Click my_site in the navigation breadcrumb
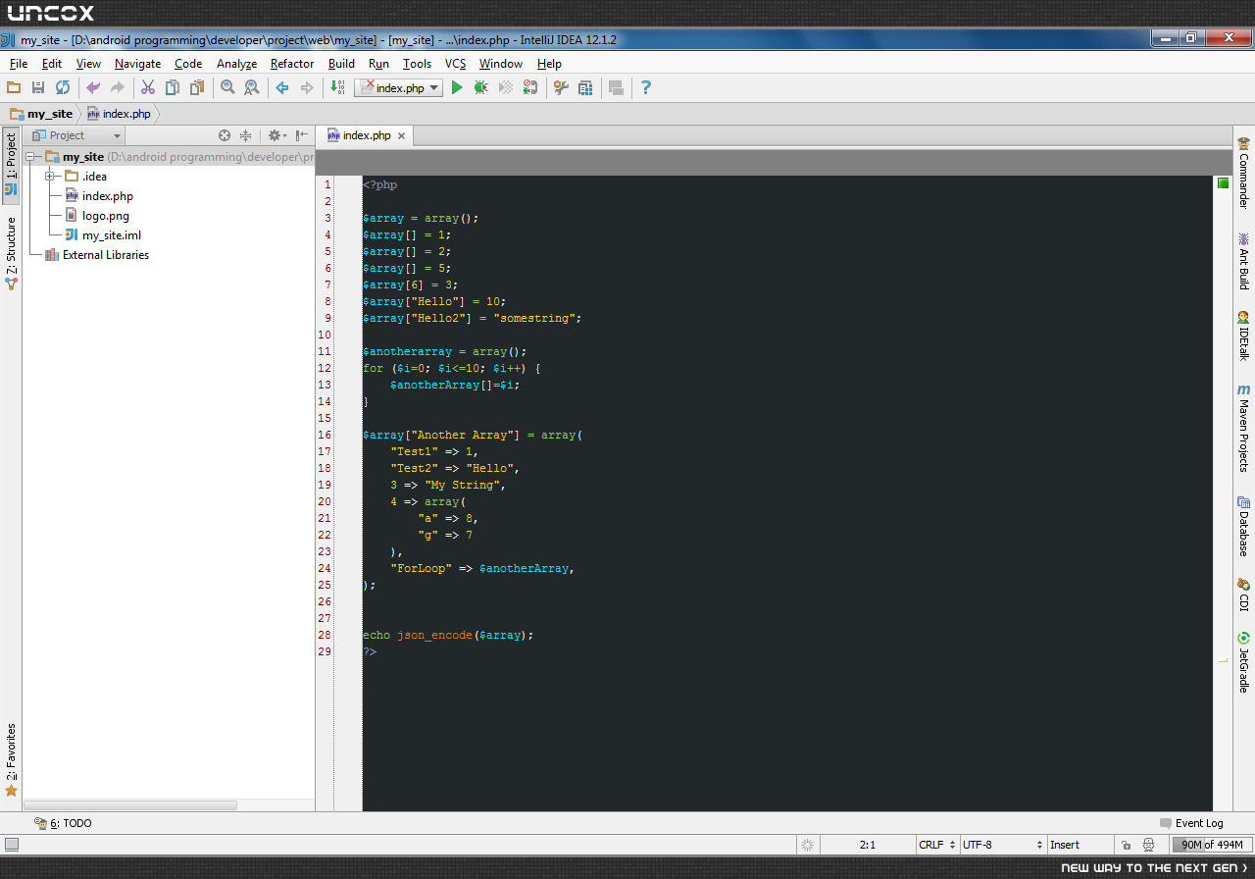The height and width of the screenshot is (879, 1255). click(40, 114)
